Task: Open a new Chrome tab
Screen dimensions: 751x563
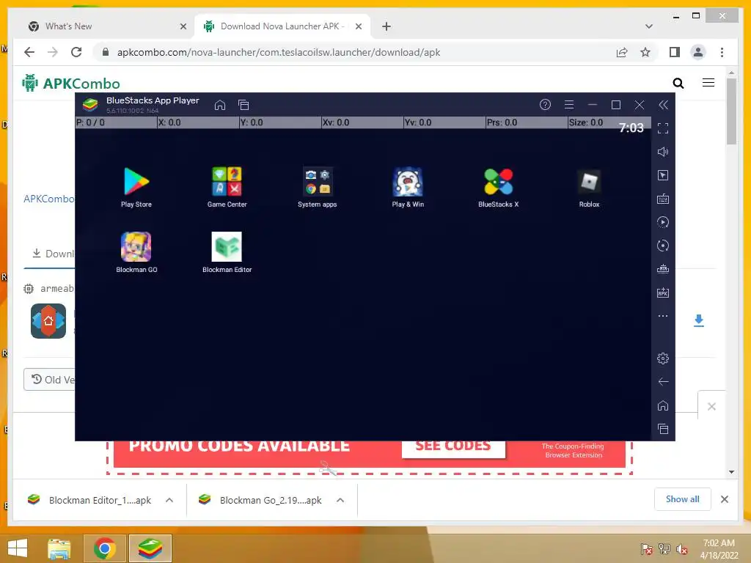Action: tap(387, 26)
